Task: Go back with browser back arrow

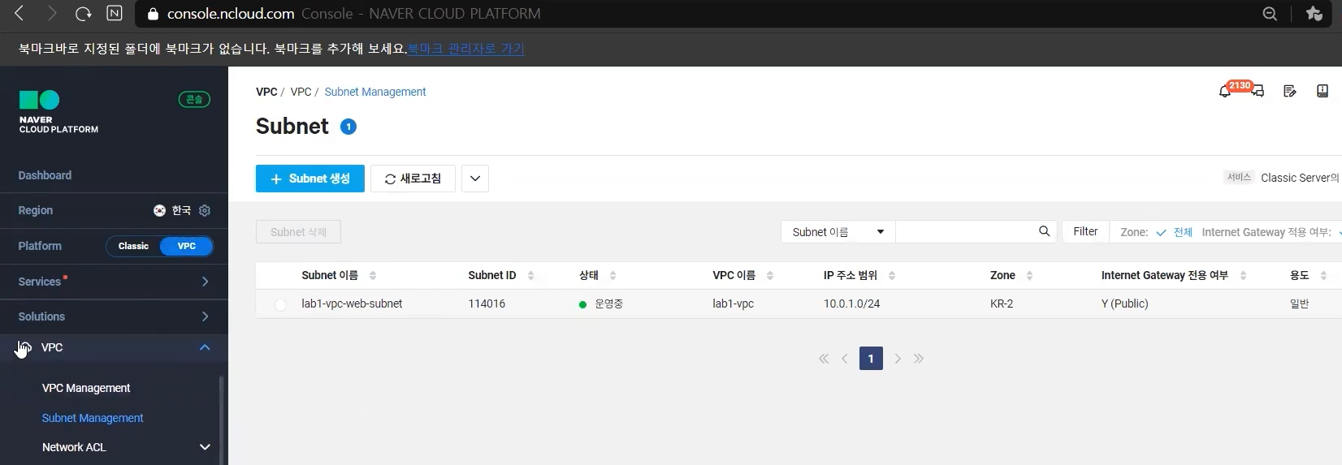Action: click(x=19, y=13)
